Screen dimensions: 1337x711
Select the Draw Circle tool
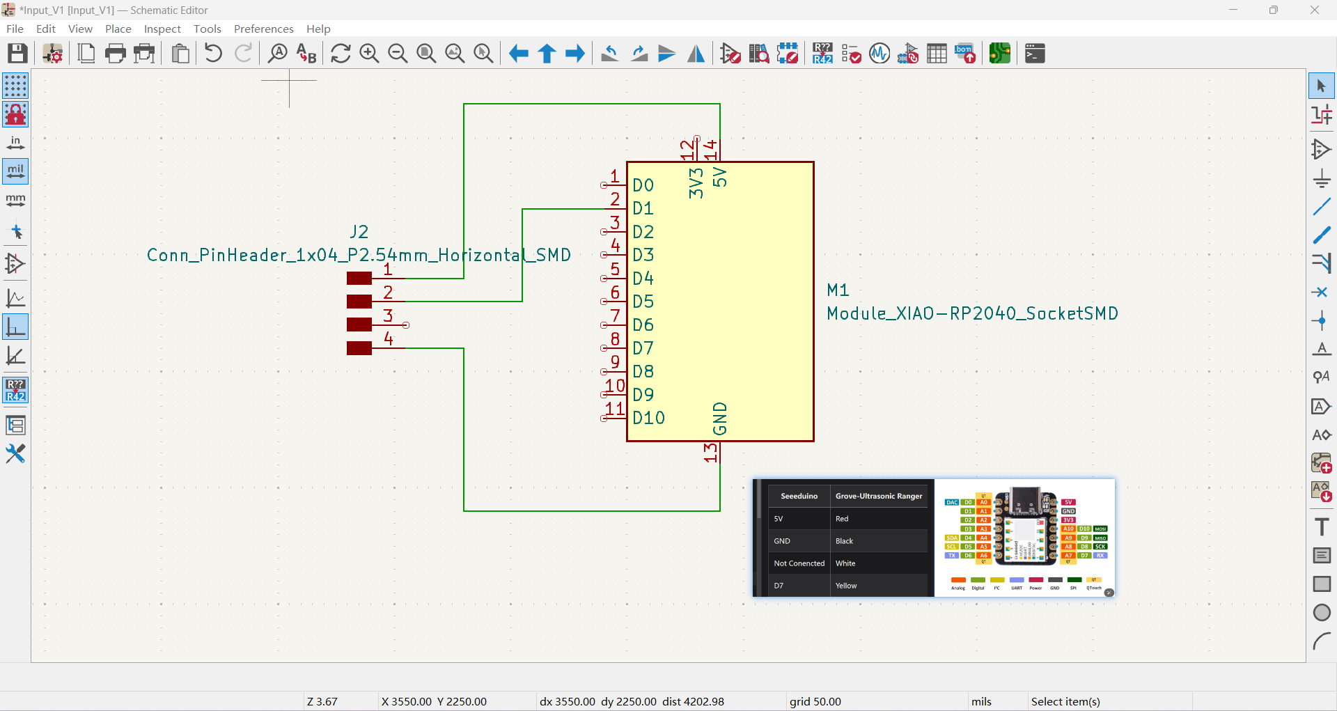click(1321, 612)
